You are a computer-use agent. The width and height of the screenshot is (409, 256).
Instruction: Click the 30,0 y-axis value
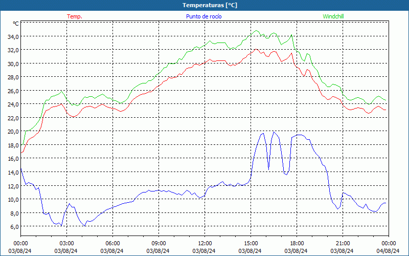click(x=13, y=63)
